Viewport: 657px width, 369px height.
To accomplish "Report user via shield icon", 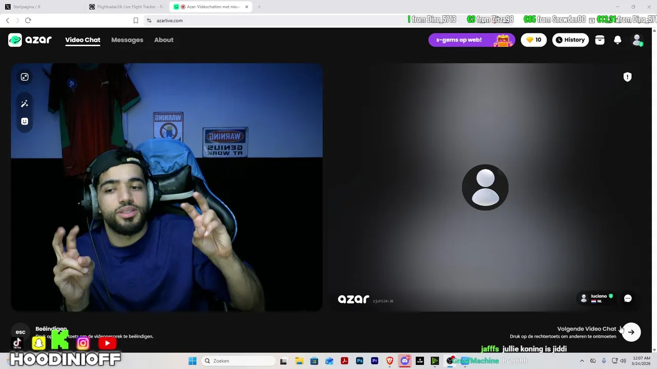I will pos(627,77).
